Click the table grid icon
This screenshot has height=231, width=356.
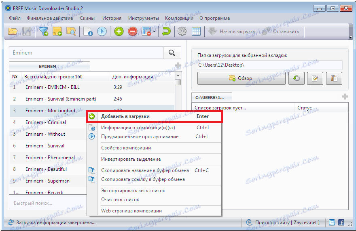coord(196,31)
